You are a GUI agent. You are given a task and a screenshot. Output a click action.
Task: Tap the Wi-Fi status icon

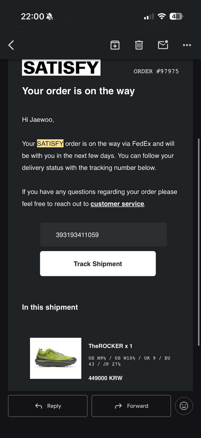161,16
